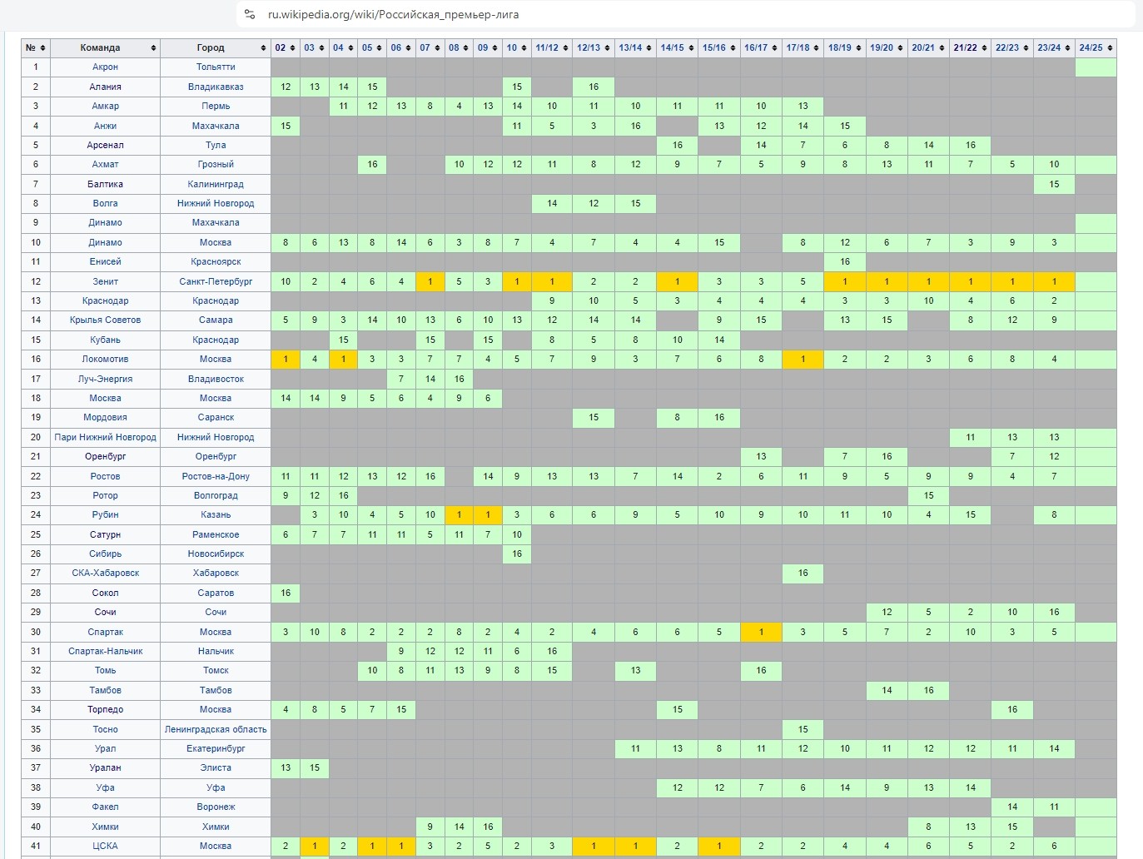Open the Енисей team link
Image resolution: width=1143 pixels, height=859 pixels.
pyautogui.click(x=105, y=261)
